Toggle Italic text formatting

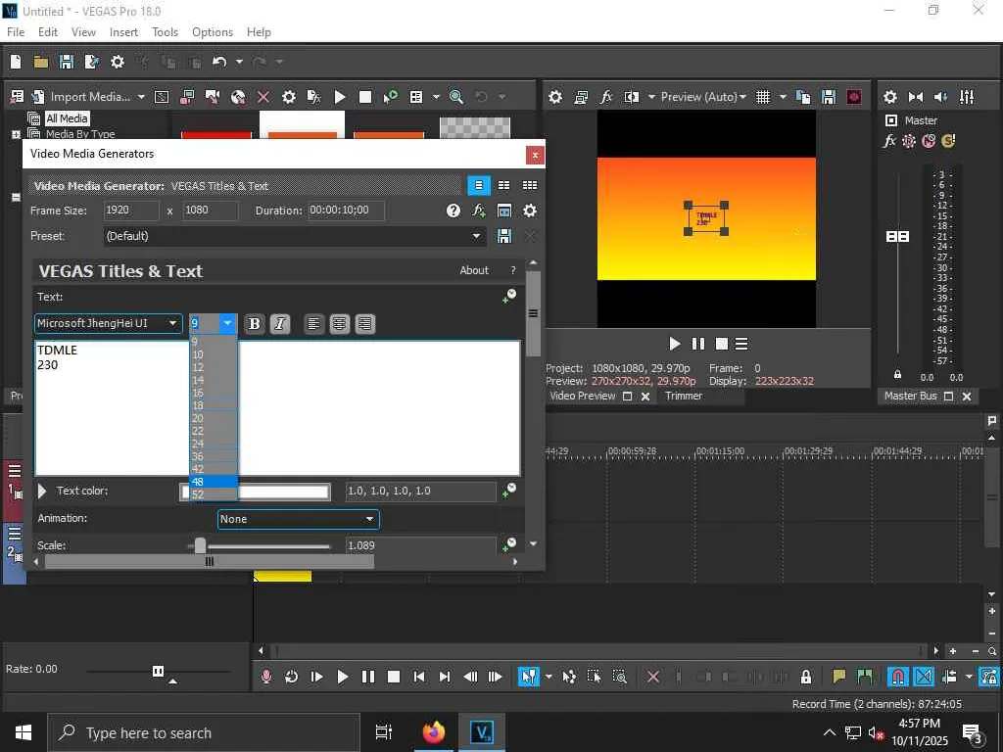tap(279, 323)
